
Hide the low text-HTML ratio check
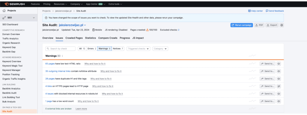[x=279, y=64]
